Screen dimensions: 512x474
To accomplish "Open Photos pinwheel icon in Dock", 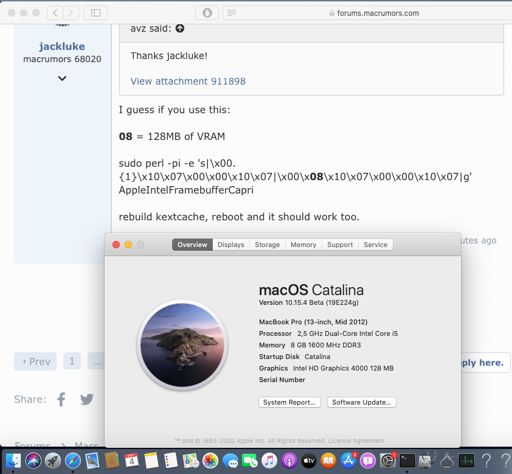I will coord(210,461).
